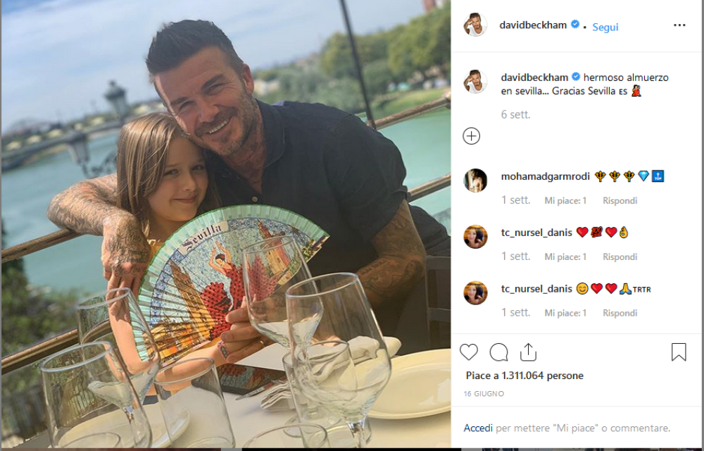Open mohamadgarmrodi username link
Screen dimensions: 704x451
546,177
